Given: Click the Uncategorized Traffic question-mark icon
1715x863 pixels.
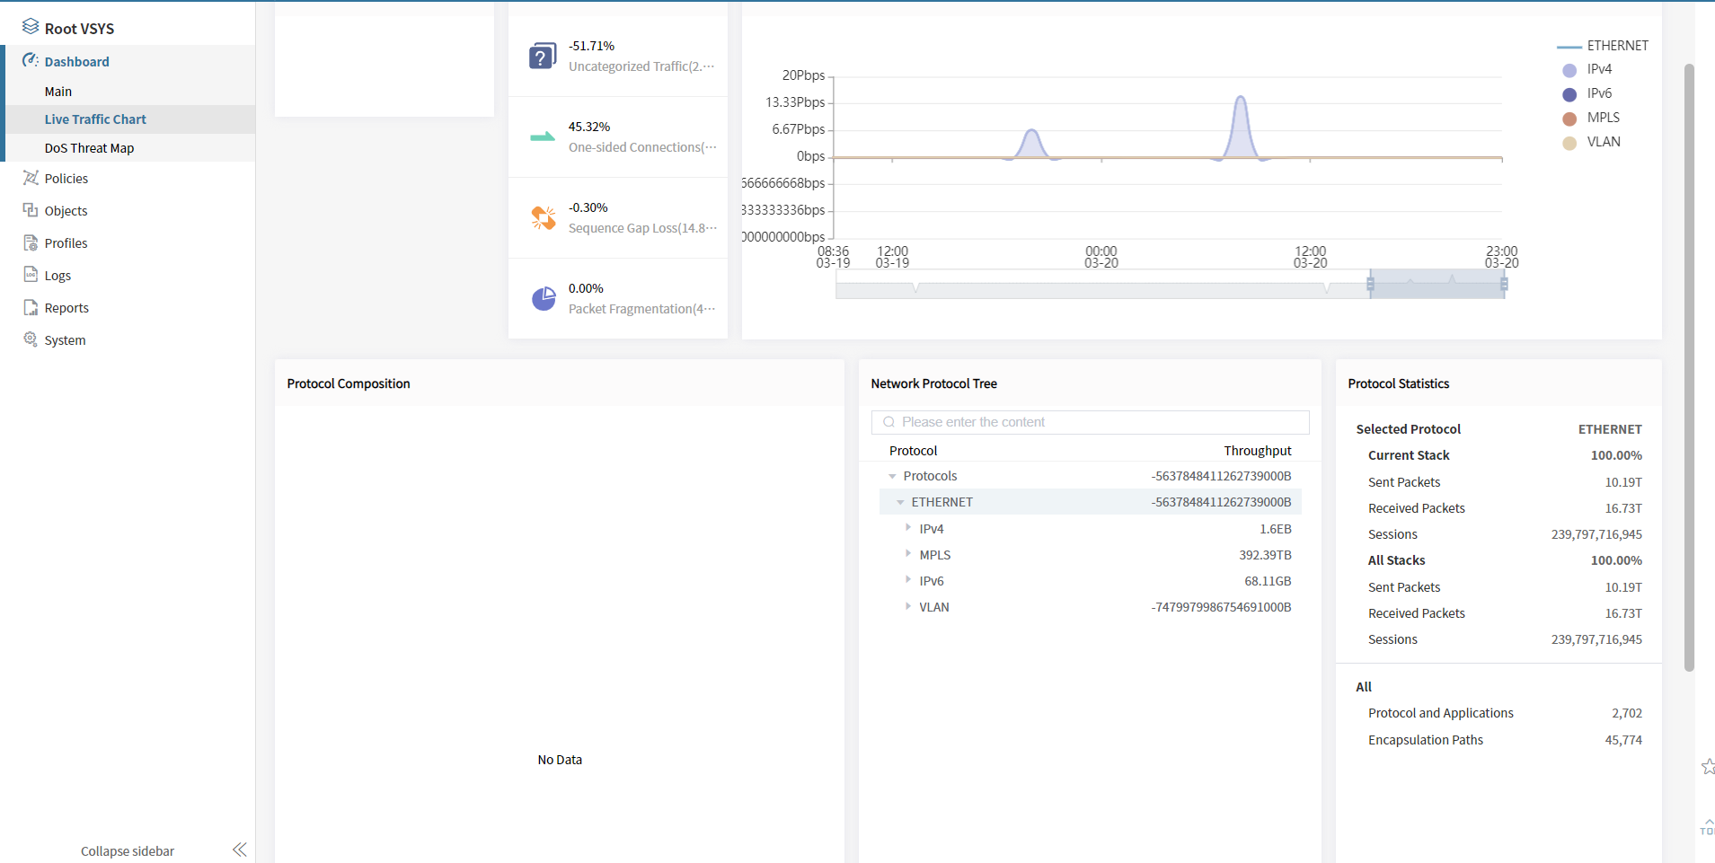Looking at the screenshot, I should pos(543,57).
